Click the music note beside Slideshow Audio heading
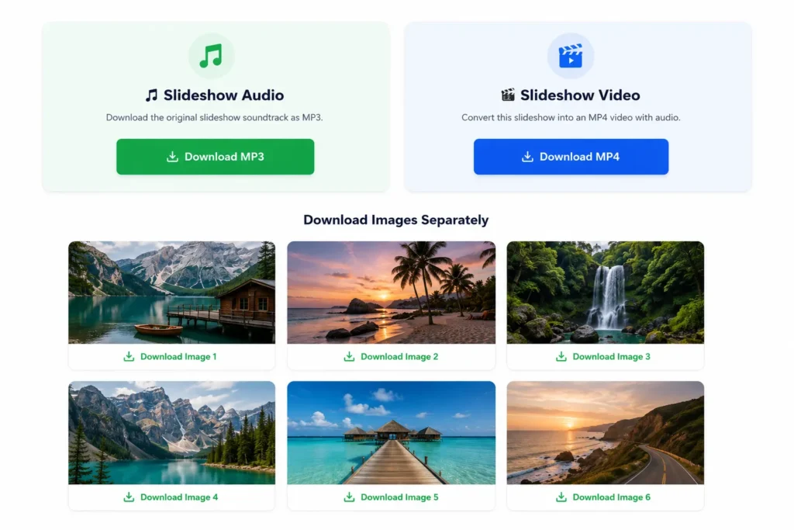The width and height of the screenshot is (794, 530). [x=151, y=95]
